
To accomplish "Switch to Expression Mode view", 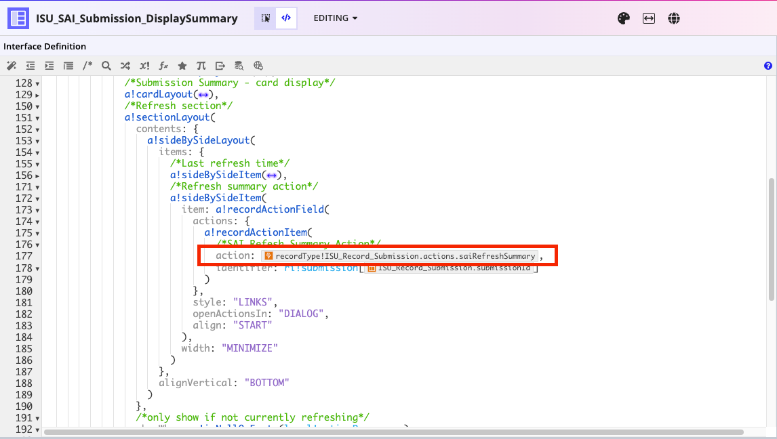I will click(286, 18).
